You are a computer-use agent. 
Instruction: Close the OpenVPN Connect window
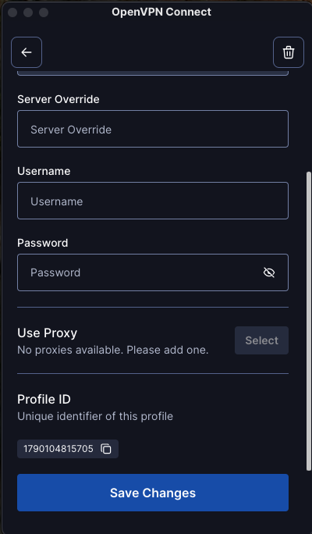(12, 12)
